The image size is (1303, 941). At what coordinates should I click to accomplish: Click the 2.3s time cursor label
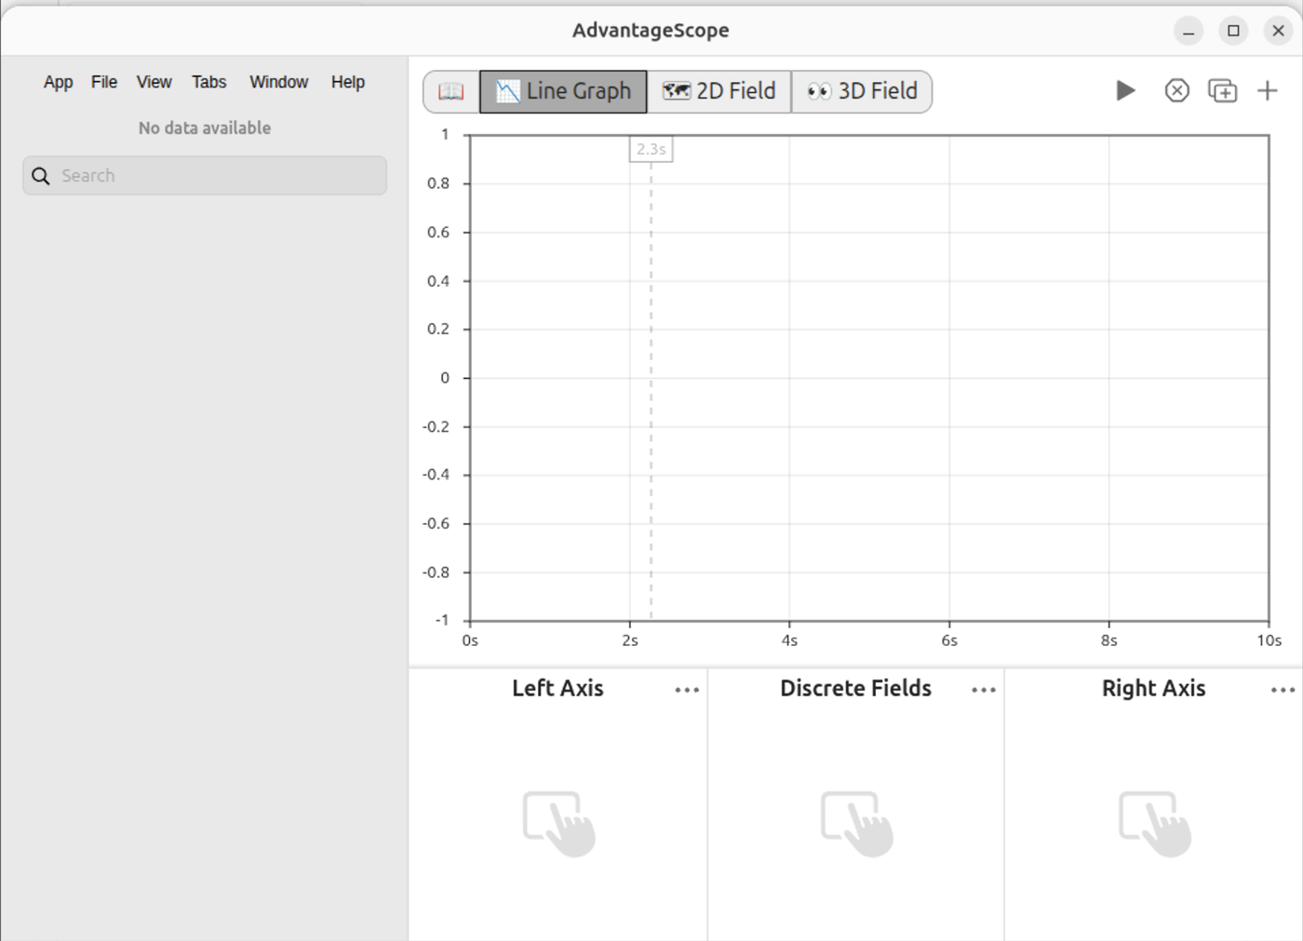pyautogui.click(x=651, y=149)
